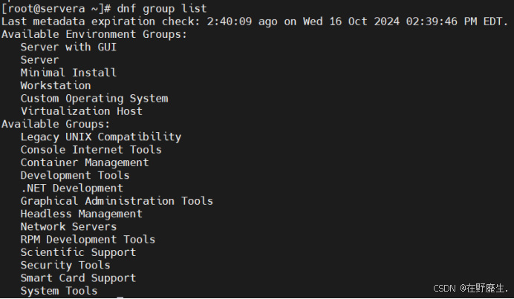
Task: Select 'Security Tools' group text
Action: click(x=65, y=266)
